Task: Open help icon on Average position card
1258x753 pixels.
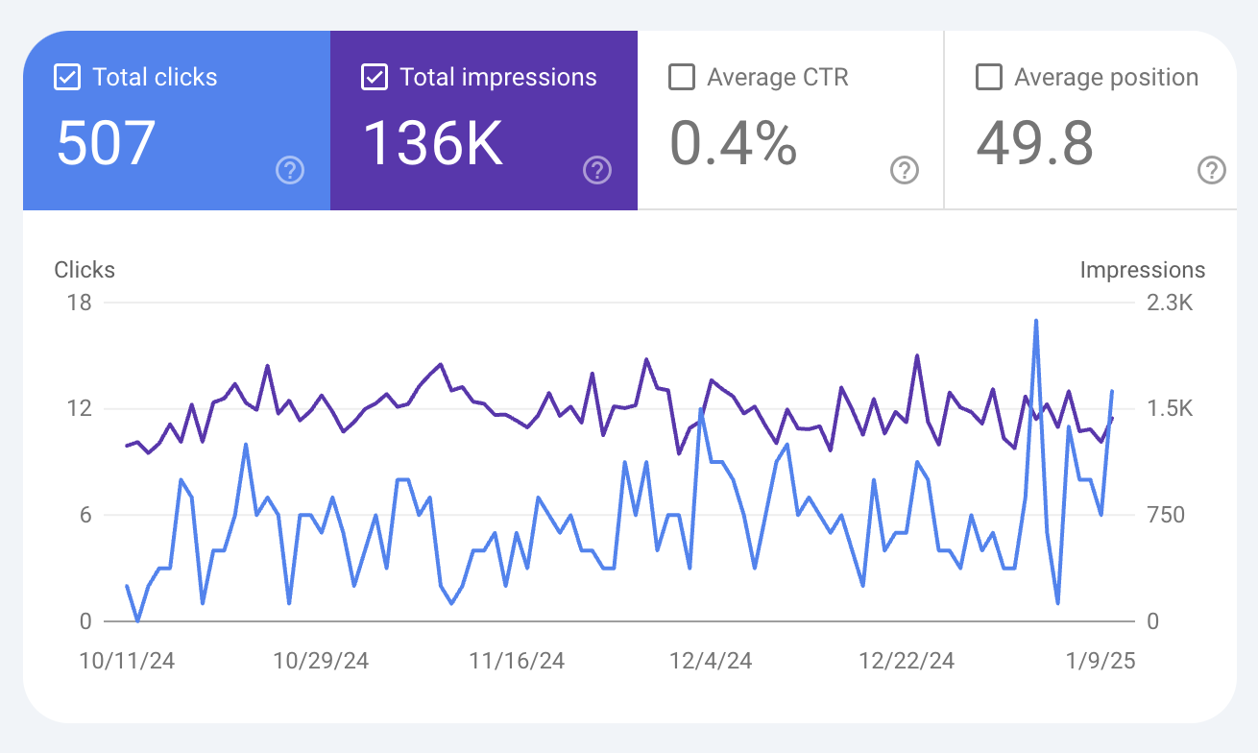Action: tap(1212, 171)
